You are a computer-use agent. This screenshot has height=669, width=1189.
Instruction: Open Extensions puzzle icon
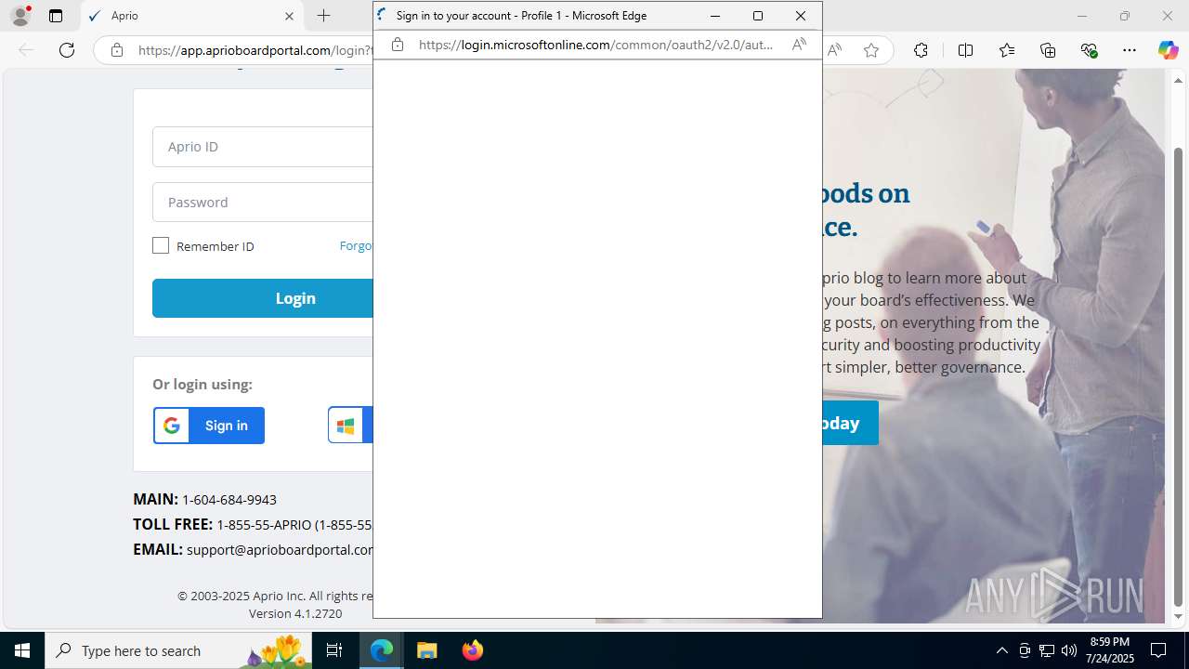click(921, 50)
